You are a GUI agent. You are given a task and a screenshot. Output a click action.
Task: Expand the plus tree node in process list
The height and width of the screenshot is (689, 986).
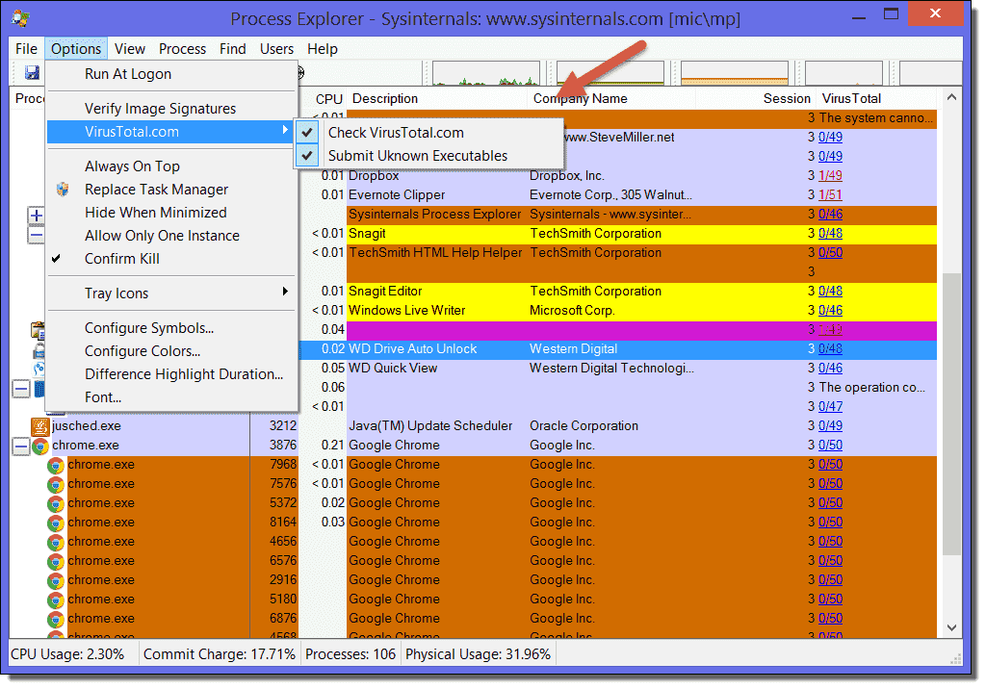pos(36,216)
